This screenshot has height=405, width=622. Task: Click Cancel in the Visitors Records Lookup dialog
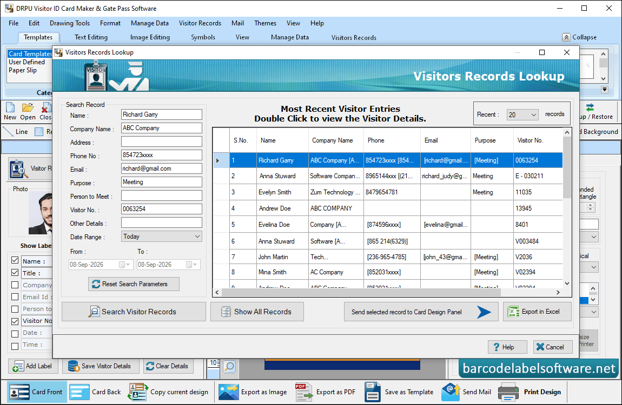(553, 347)
